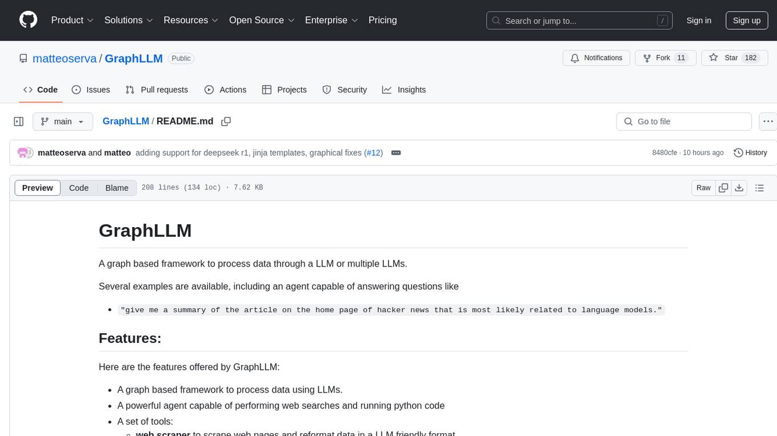The width and height of the screenshot is (777, 436).
Task: Open more file actions menu
Action: (768, 122)
